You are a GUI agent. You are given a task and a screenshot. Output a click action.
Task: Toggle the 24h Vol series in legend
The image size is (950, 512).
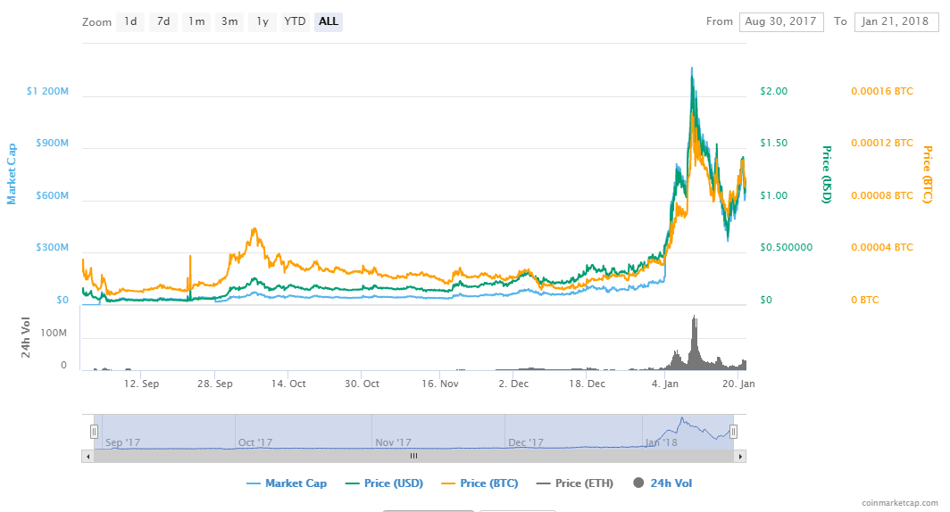662,483
